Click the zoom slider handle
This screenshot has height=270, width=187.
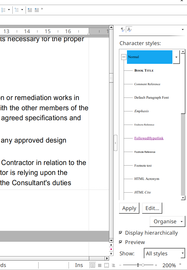pos(143,265)
